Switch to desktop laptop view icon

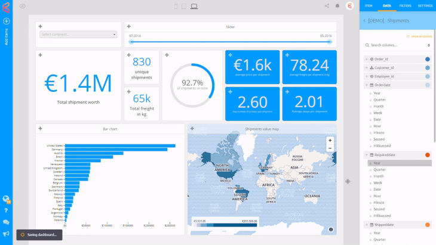point(194,6)
